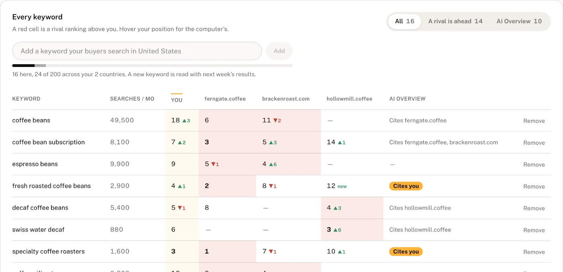This screenshot has height=272, width=563.
Task: Click the brackenroast.com column header
Action: pyautogui.click(x=286, y=99)
